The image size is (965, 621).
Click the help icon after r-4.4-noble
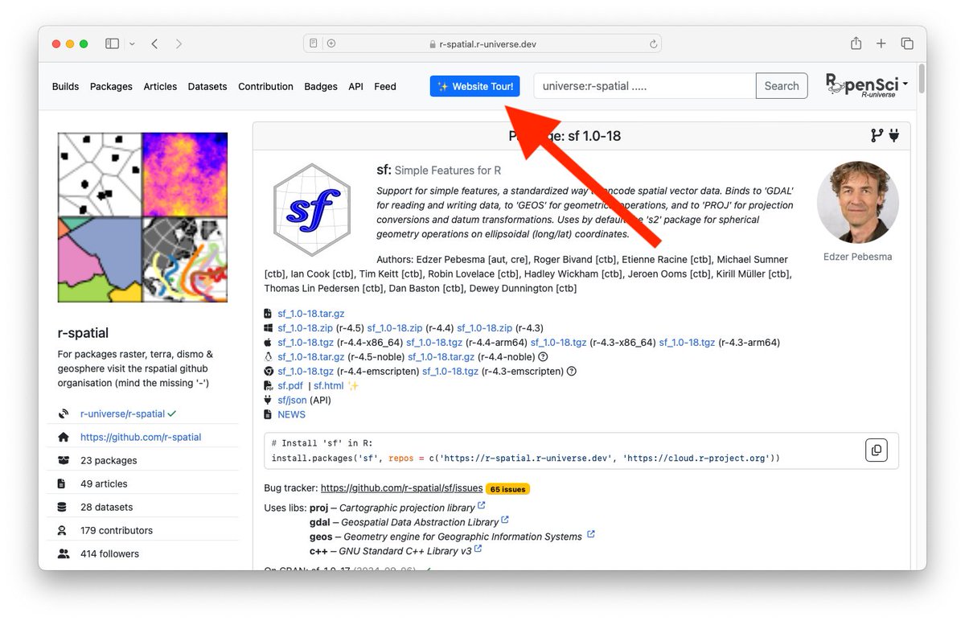tap(543, 357)
